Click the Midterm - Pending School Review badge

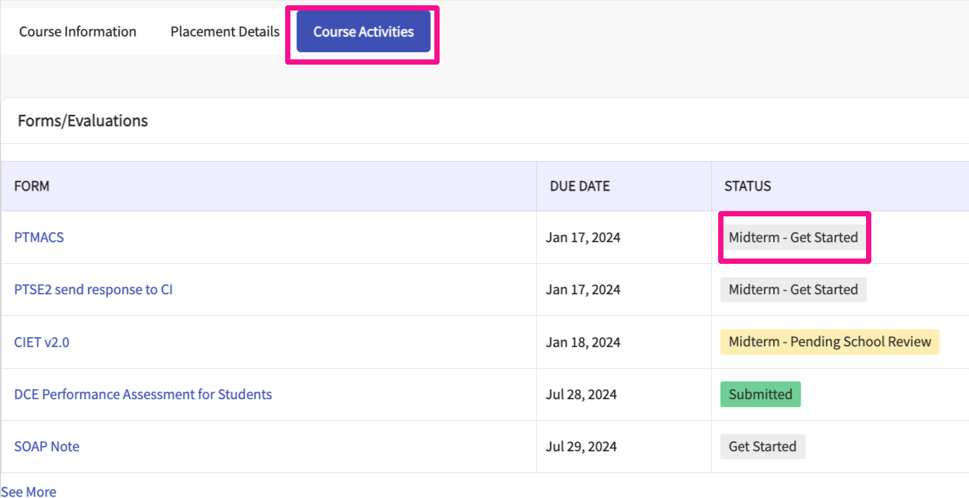[x=829, y=342]
